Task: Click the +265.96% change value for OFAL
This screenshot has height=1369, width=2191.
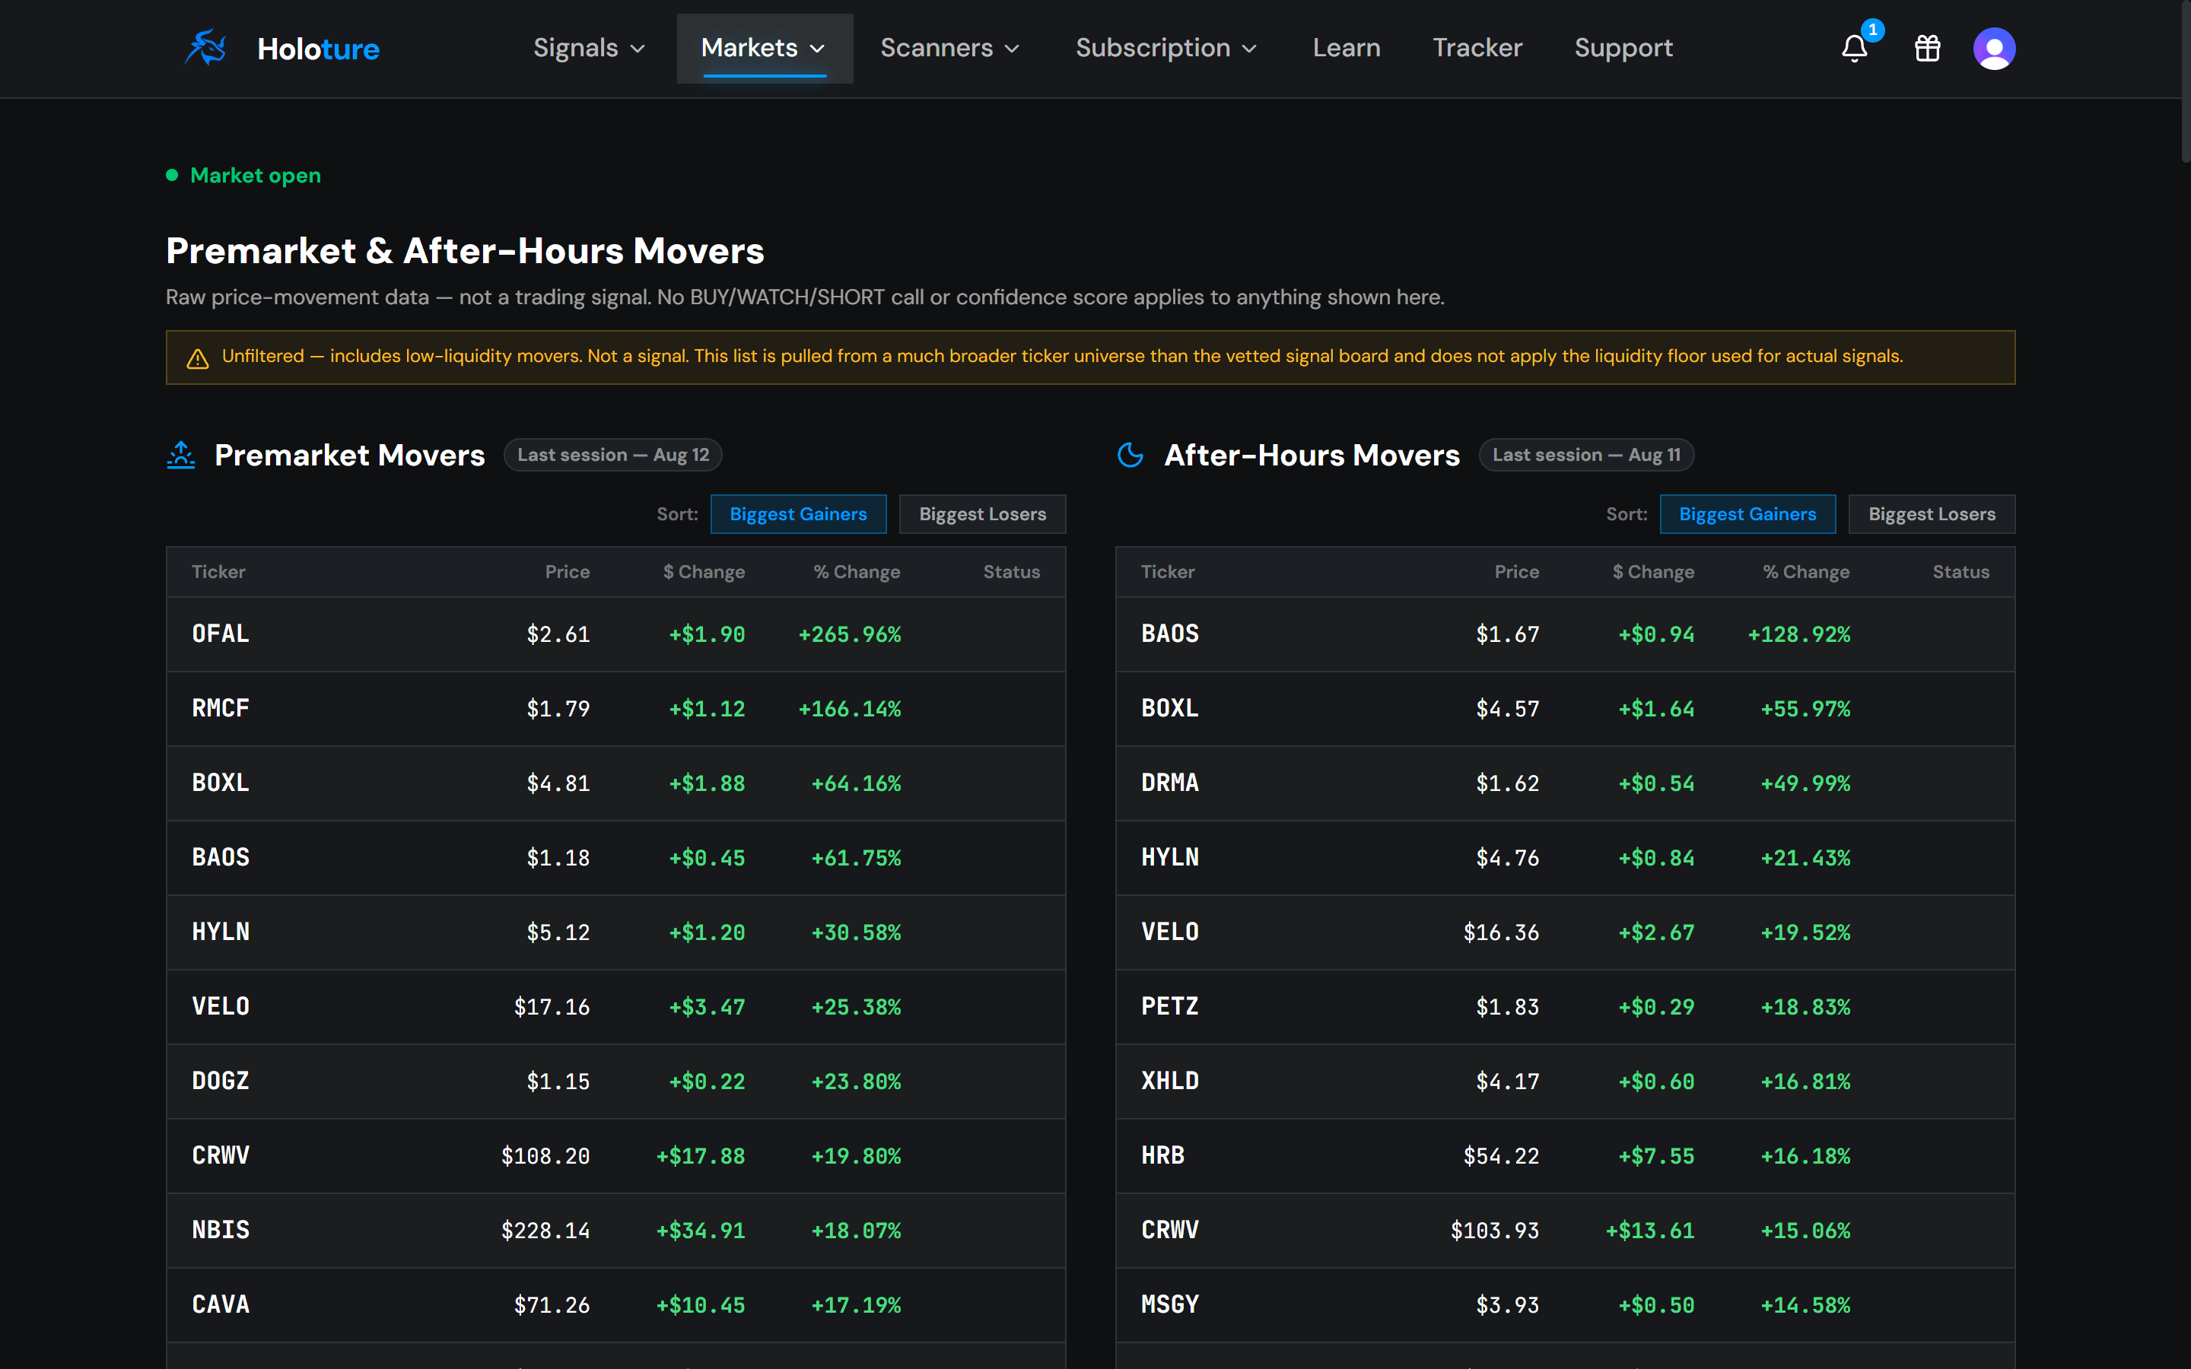Action: coord(849,635)
